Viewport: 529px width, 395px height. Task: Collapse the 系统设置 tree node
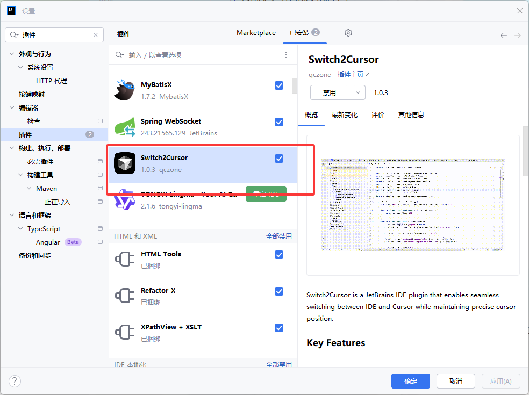coord(20,67)
